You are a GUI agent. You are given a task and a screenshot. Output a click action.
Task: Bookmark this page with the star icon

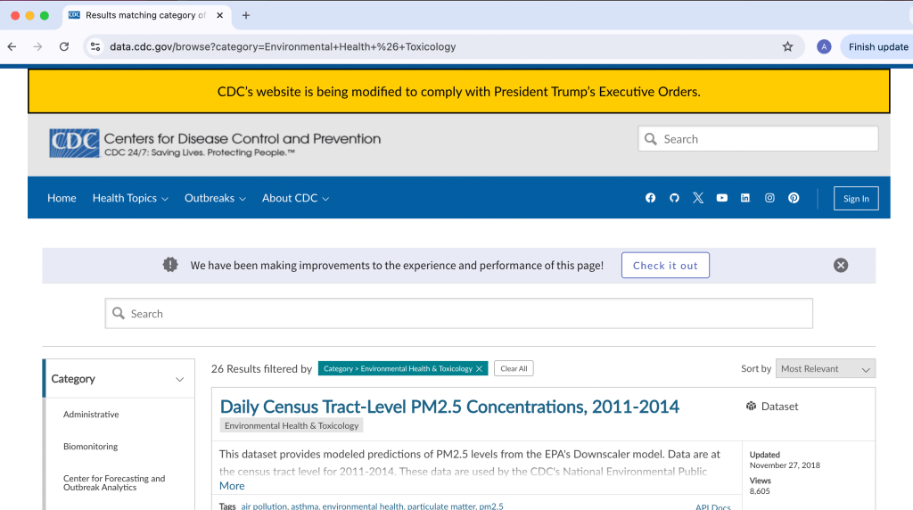click(x=787, y=46)
